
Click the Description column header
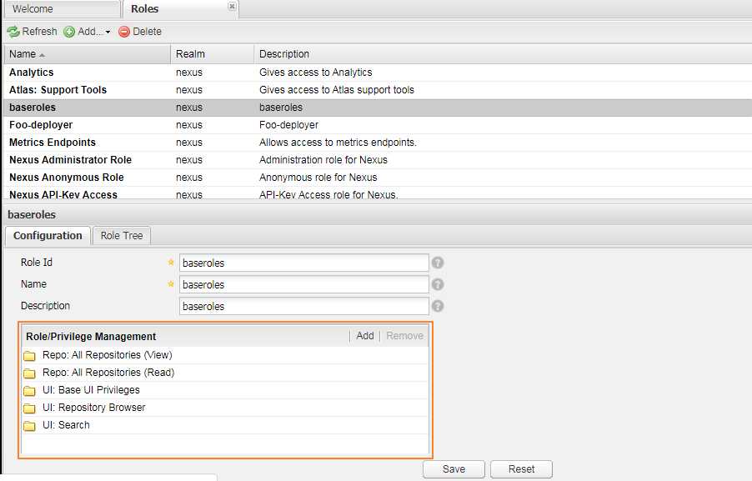(x=503, y=53)
